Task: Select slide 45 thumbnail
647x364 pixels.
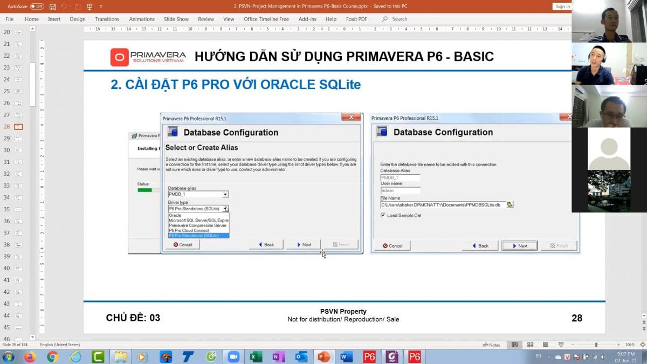Action: [18, 327]
